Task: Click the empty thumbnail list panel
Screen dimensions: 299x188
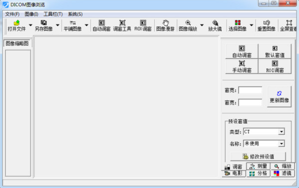Action: point(18,113)
